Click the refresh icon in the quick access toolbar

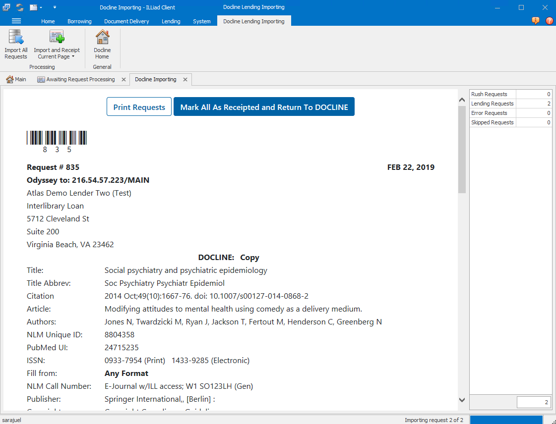pyautogui.click(x=19, y=7)
